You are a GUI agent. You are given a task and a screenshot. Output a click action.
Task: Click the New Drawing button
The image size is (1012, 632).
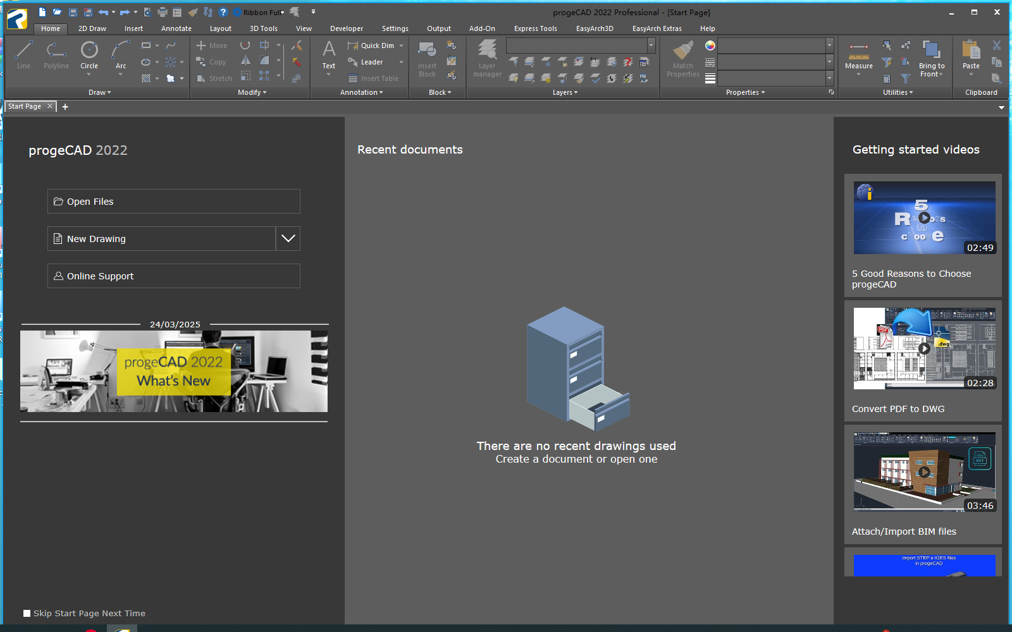point(161,239)
